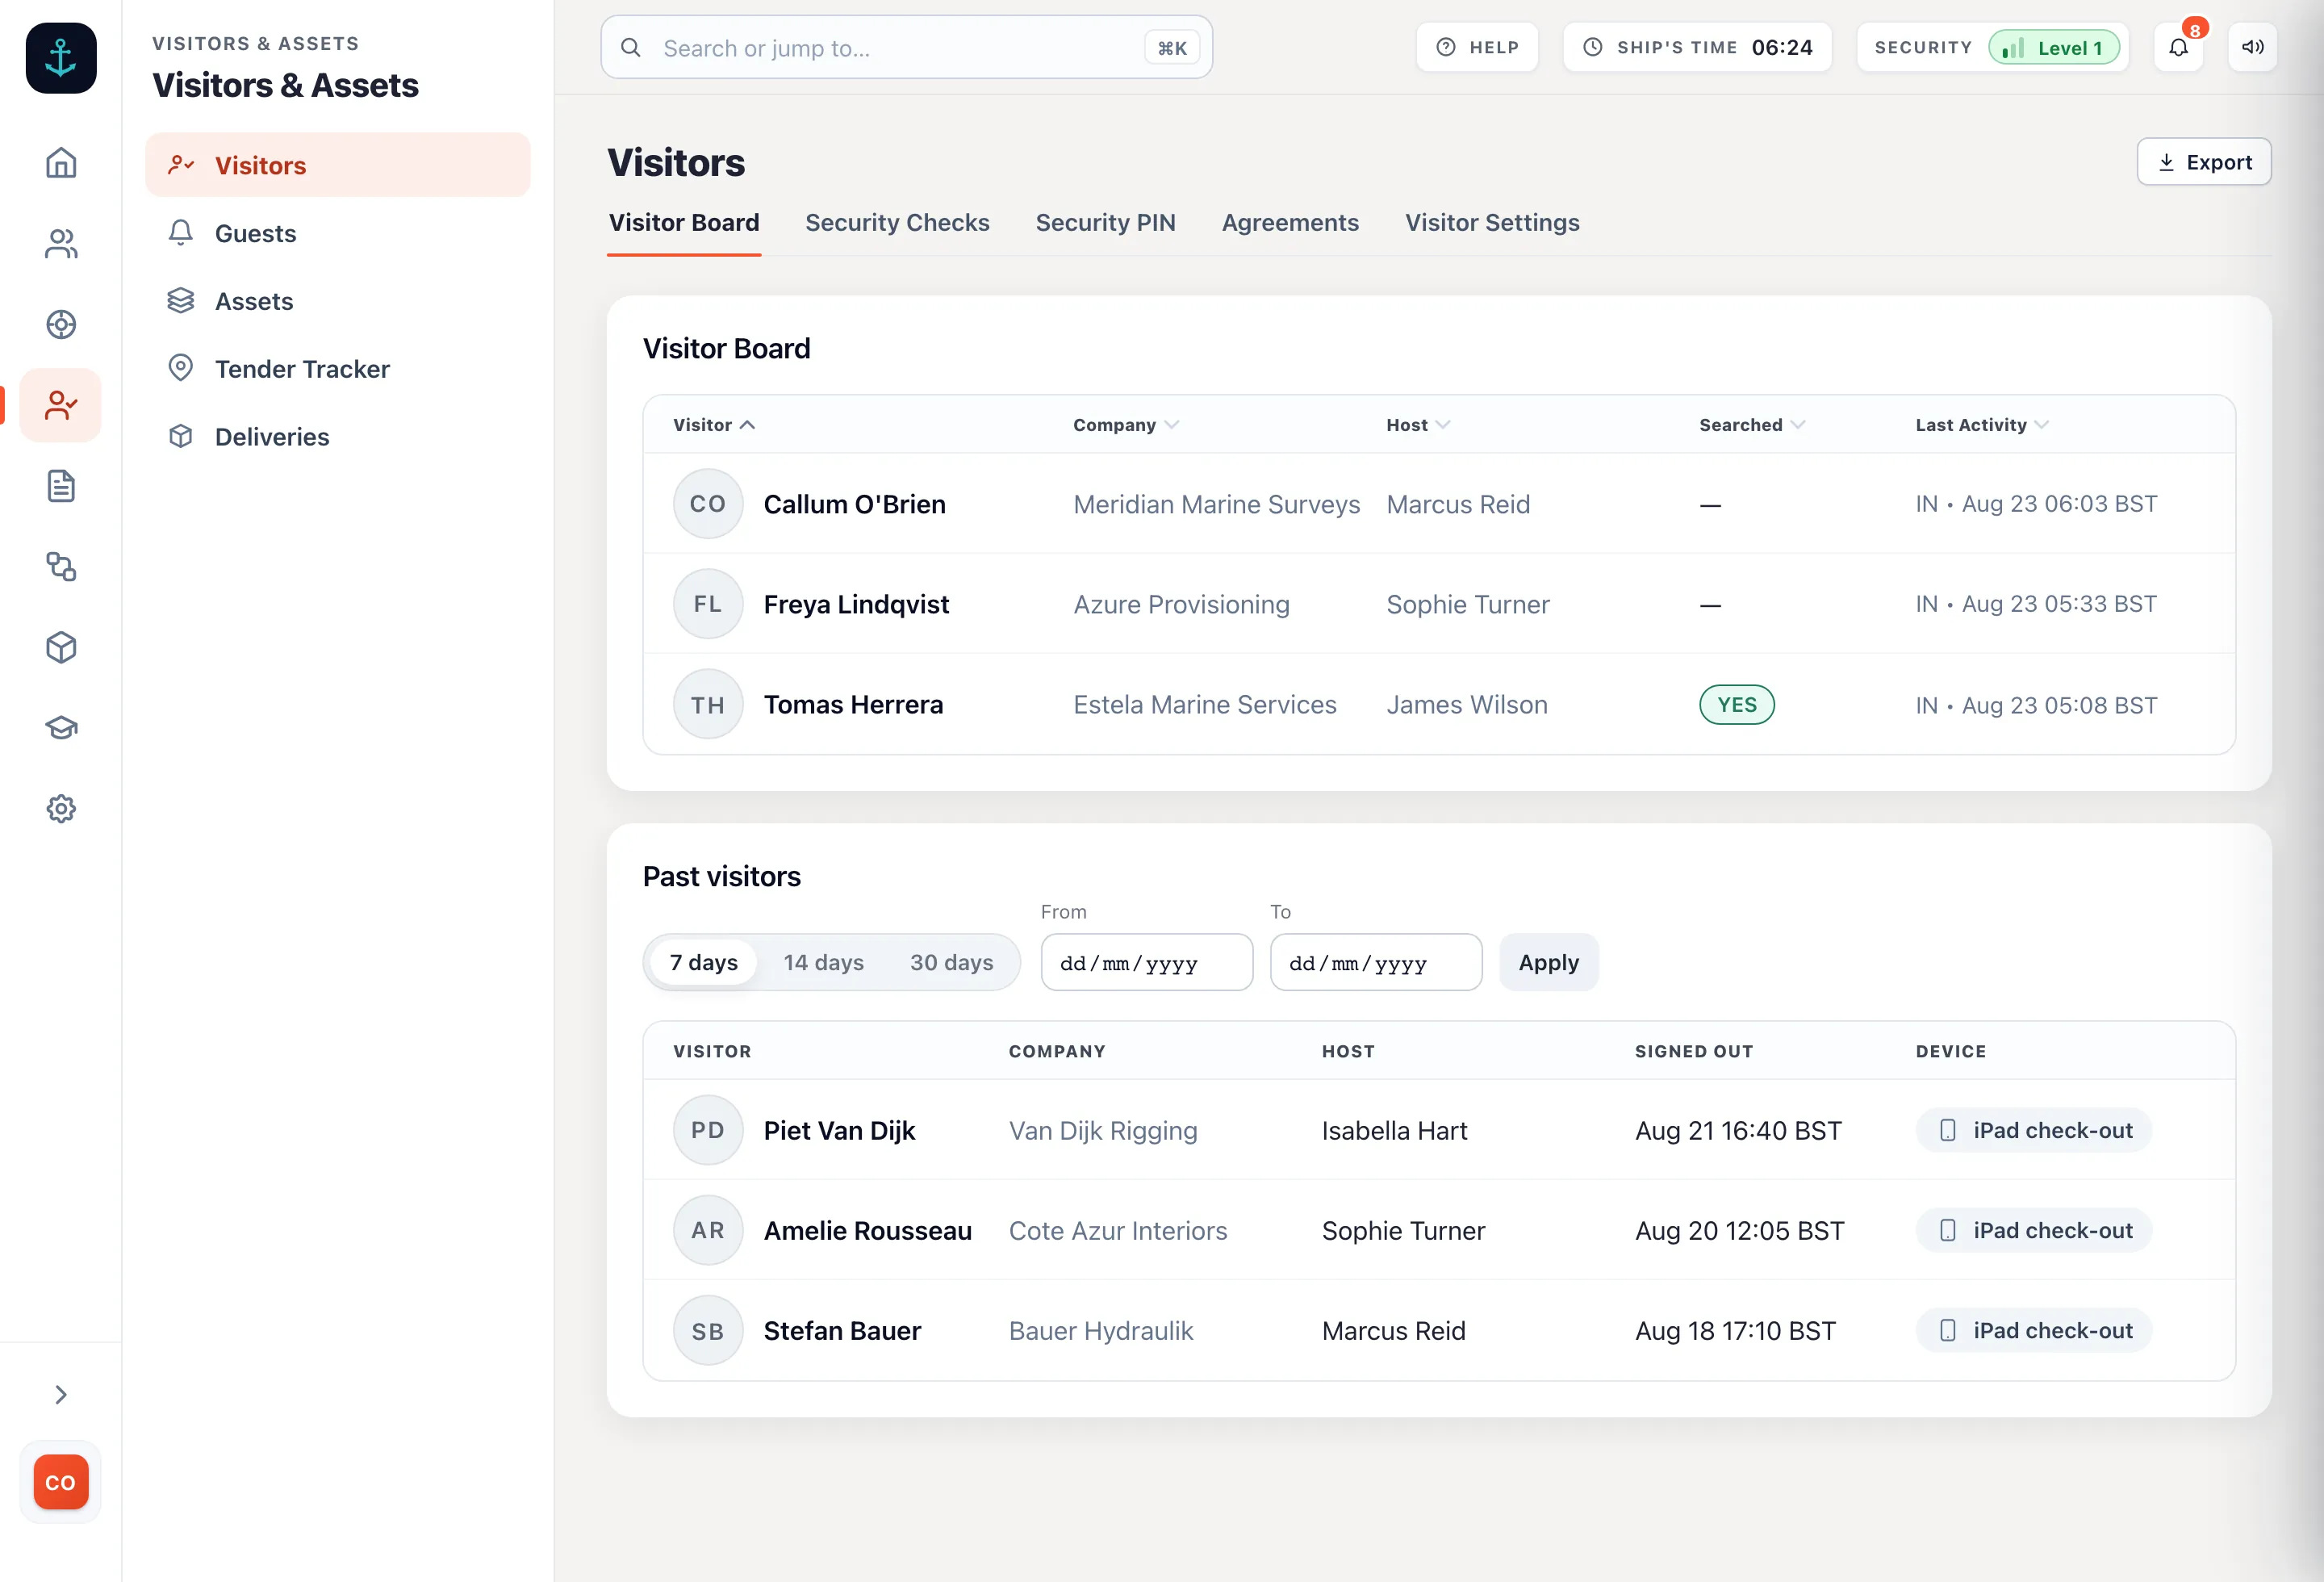Sort by the Company column header
Image resolution: width=2324 pixels, height=1582 pixels.
[x=1126, y=425]
